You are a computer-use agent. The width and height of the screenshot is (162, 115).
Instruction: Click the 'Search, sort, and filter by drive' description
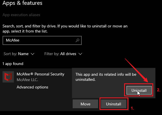click(65, 29)
